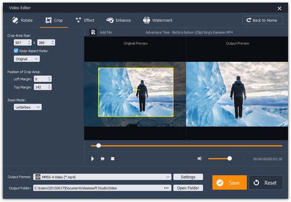291x202 pixels.
Task: Click the fast forward icon
Action: tap(103, 159)
